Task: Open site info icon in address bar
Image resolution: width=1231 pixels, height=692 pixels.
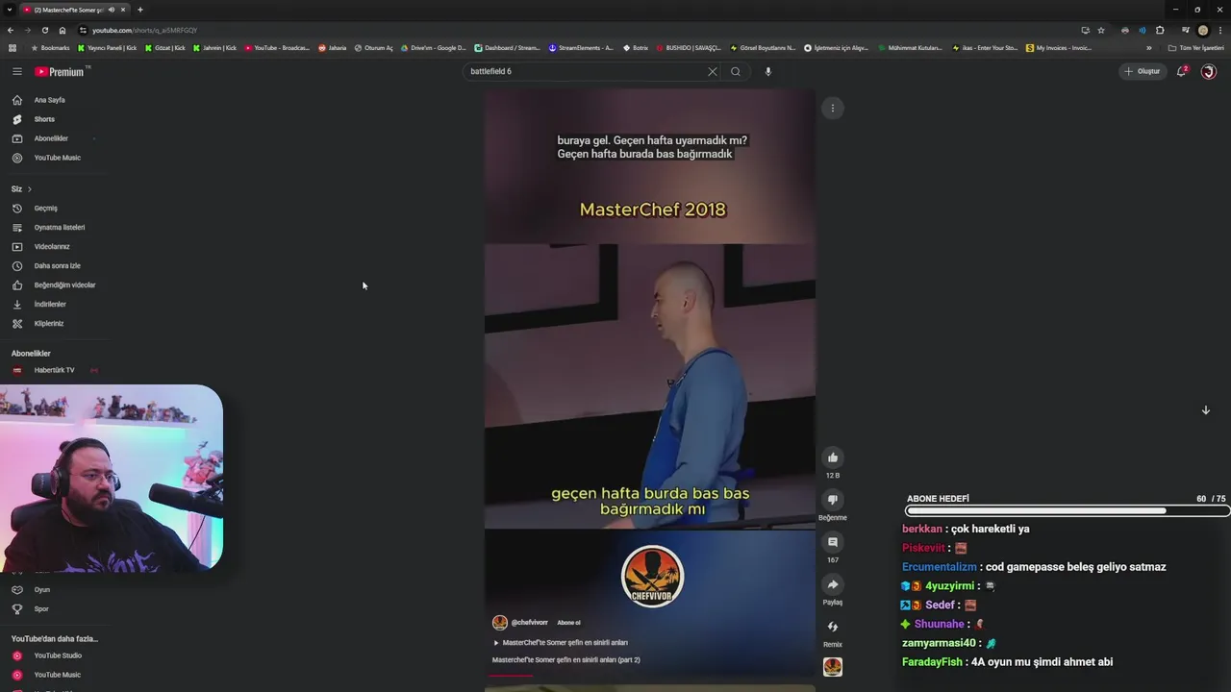Action: [x=83, y=31]
